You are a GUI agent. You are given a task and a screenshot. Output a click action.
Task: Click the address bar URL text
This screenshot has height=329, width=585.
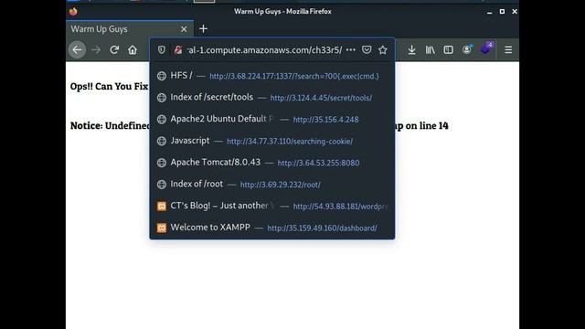[x=265, y=50]
